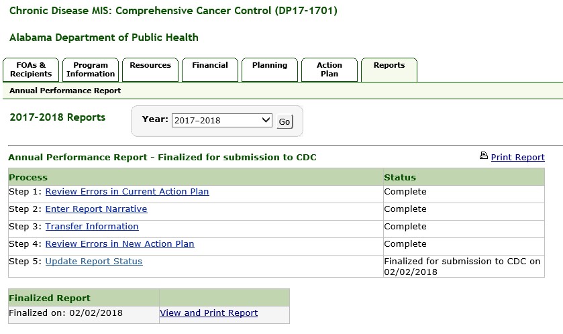
Task: Open Review Errors in New Action Plan
Action: [x=119, y=244]
